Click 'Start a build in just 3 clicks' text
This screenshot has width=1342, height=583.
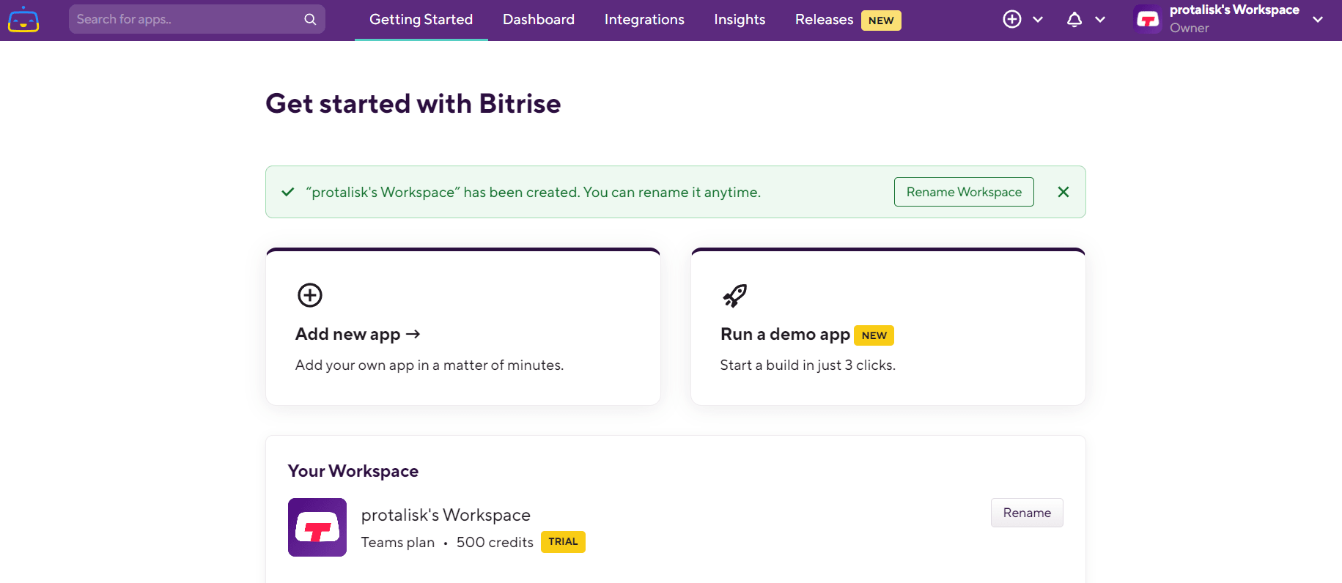tap(808, 365)
